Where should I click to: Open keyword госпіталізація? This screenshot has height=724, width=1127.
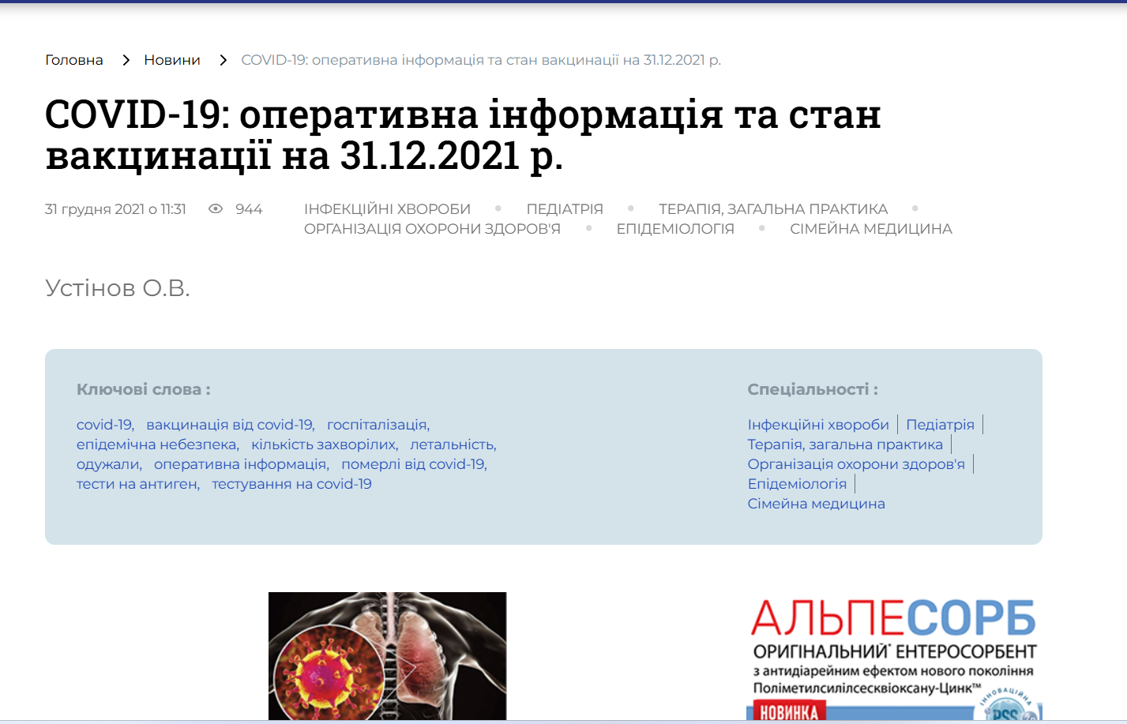[378, 425]
